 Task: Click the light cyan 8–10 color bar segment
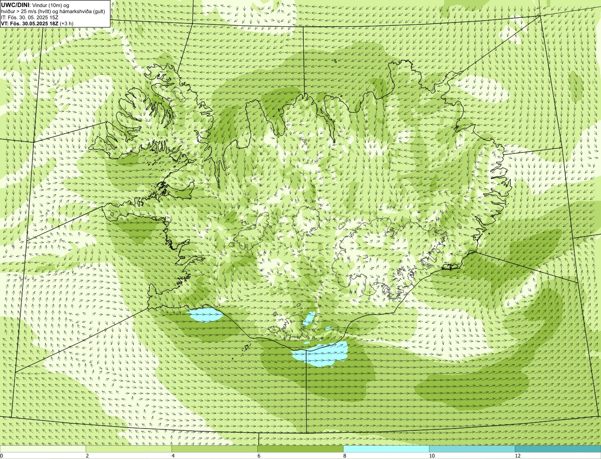point(386,449)
